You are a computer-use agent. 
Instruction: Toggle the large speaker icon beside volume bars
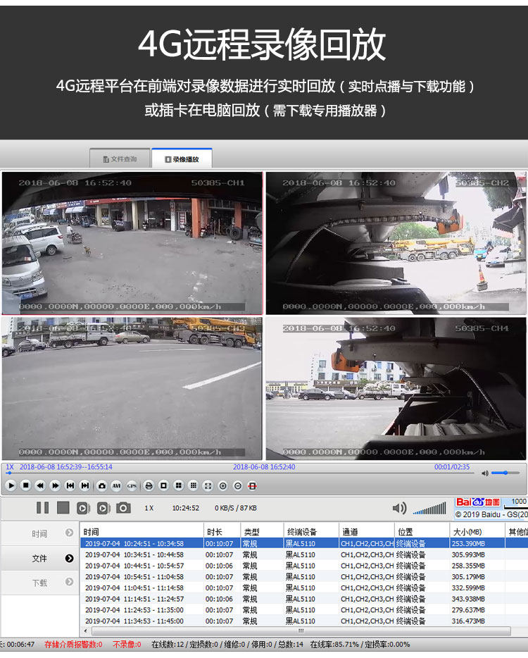coord(399,508)
